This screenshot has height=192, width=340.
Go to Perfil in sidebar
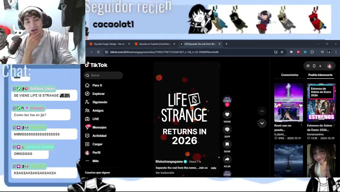(93, 153)
